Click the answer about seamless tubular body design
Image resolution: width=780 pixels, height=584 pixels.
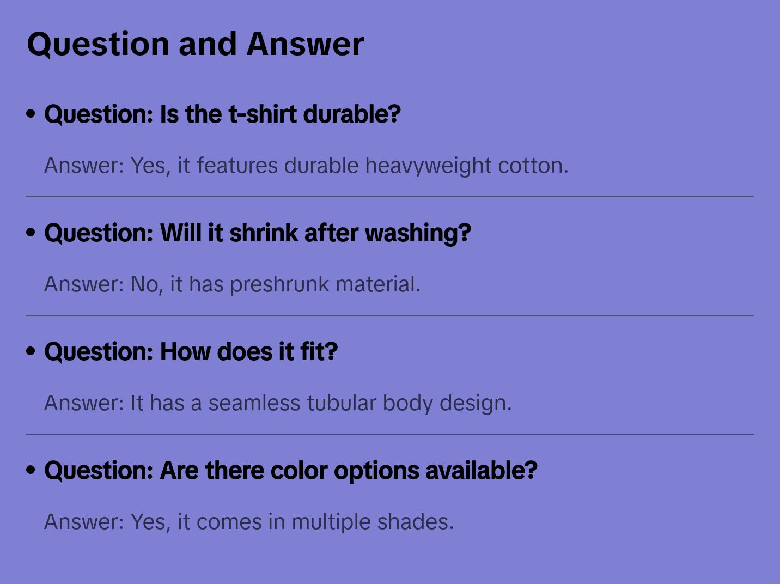(278, 403)
